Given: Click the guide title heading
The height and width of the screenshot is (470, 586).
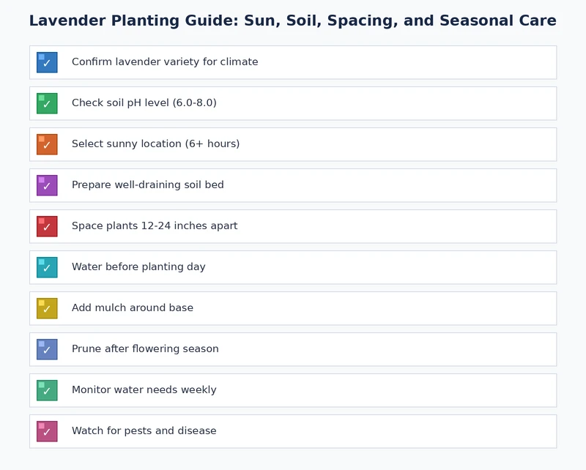Looking at the screenshot, I should point(293,21).
